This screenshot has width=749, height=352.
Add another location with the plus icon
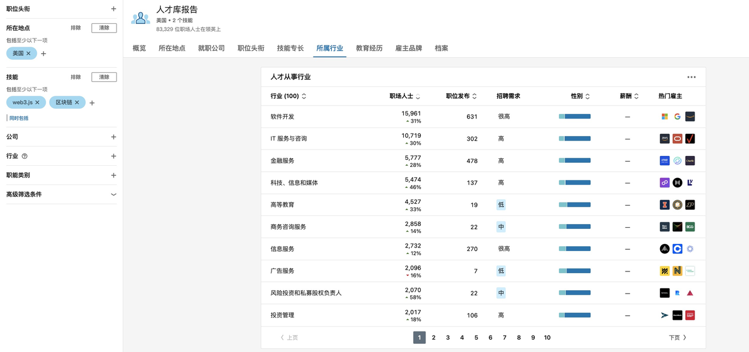pyautogui.click(x=43, y=54)
